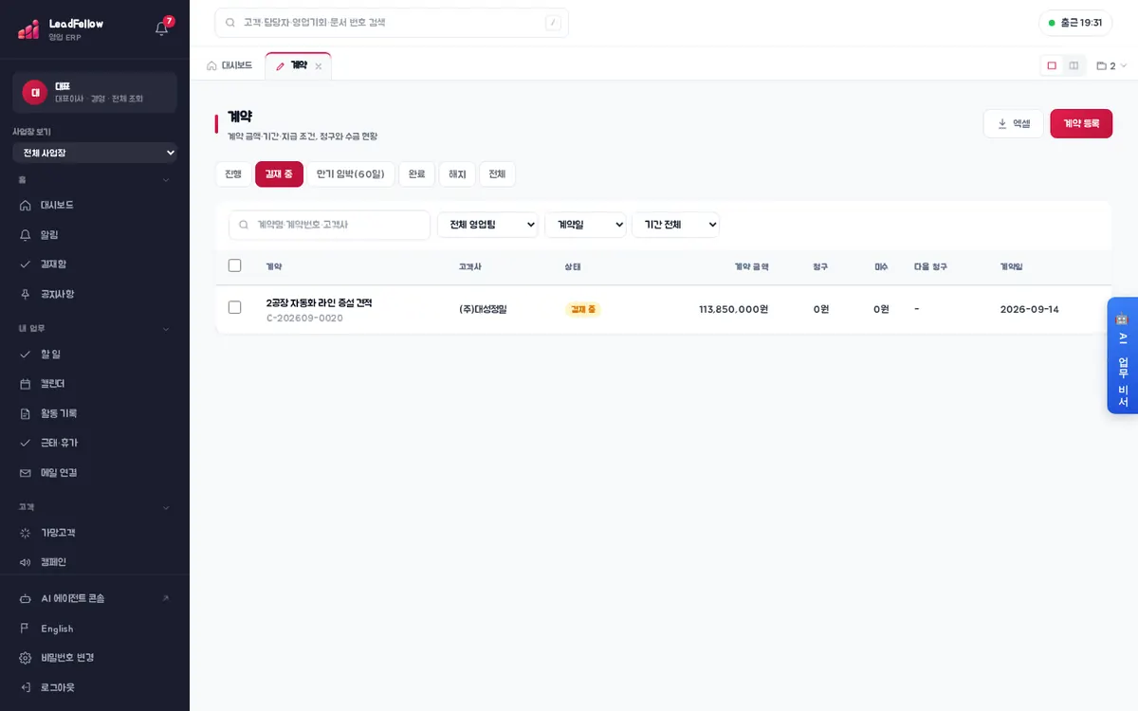Click the LeadFellow logo icon
This screenshot has height=711, width=1138.
point(28,28)
